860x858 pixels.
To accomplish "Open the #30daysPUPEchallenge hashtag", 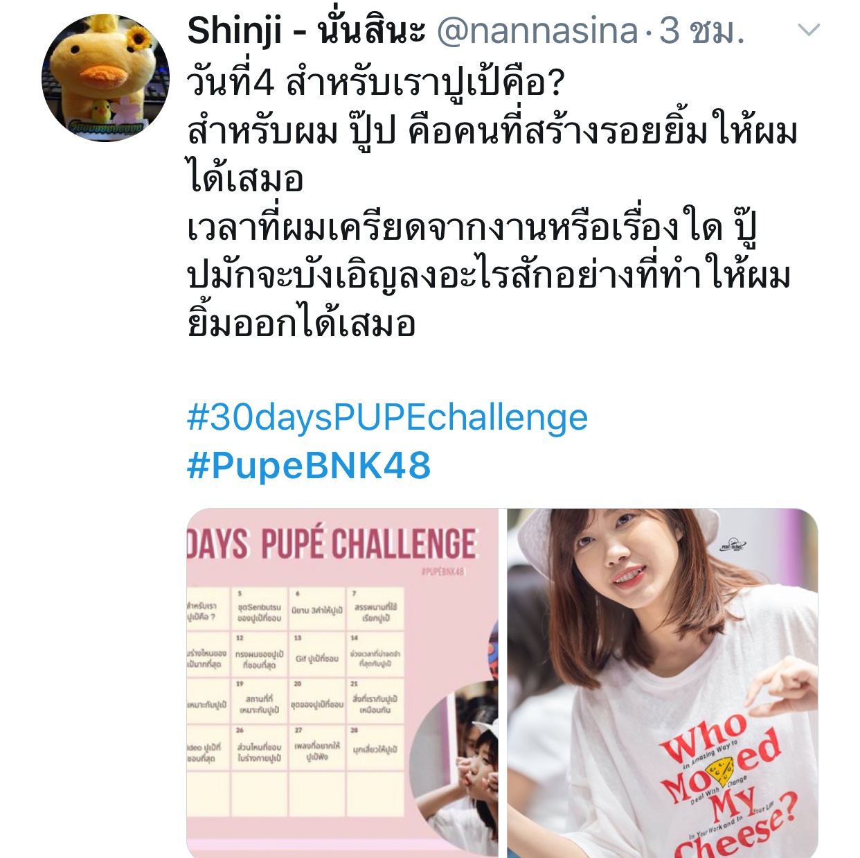I will [387, 418].
